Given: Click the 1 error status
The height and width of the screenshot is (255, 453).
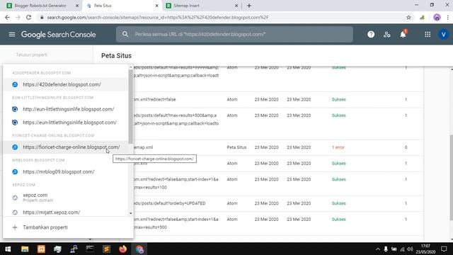Looking at the screenshot, I should pyautogui.click(x=338, y=147).
